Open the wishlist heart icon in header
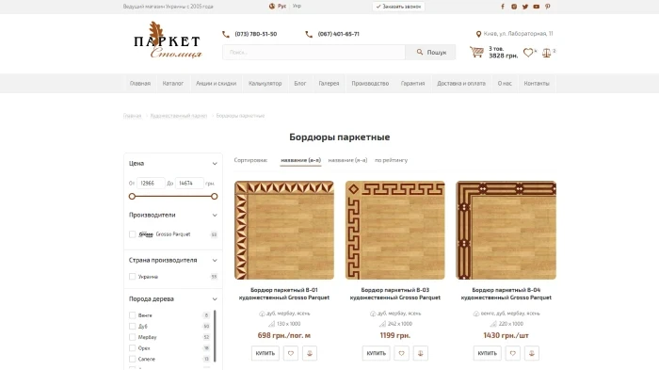This screenshot has height=370, width=659. 528,53
